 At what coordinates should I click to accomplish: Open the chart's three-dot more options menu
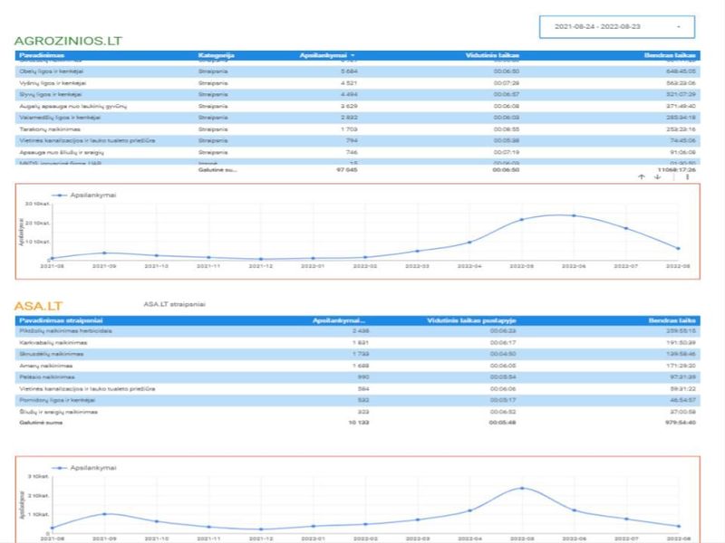pyautogui.click(x=688, y=176)
